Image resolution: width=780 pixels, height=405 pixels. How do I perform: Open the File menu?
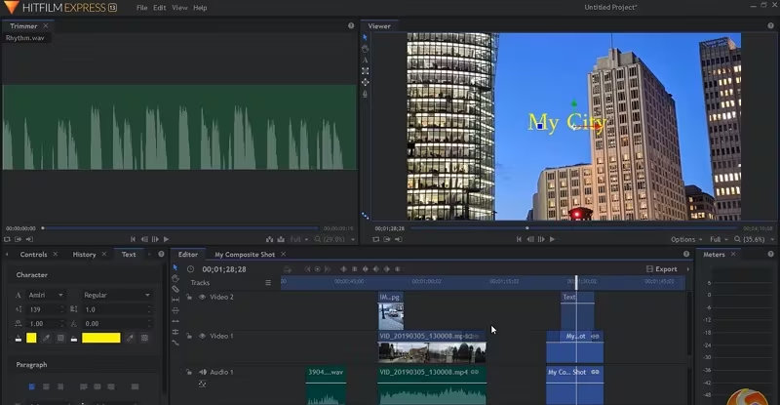tap(141, 8)
